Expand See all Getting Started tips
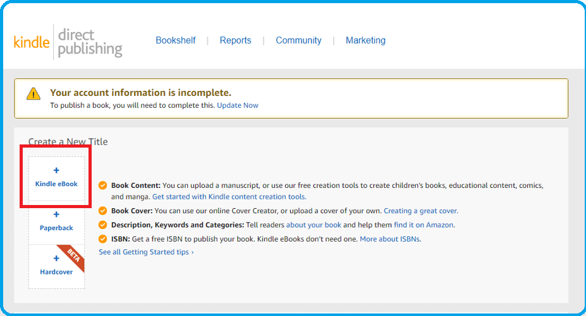The height and width of the screenshot is (316, 586). (x=146, y=252)
